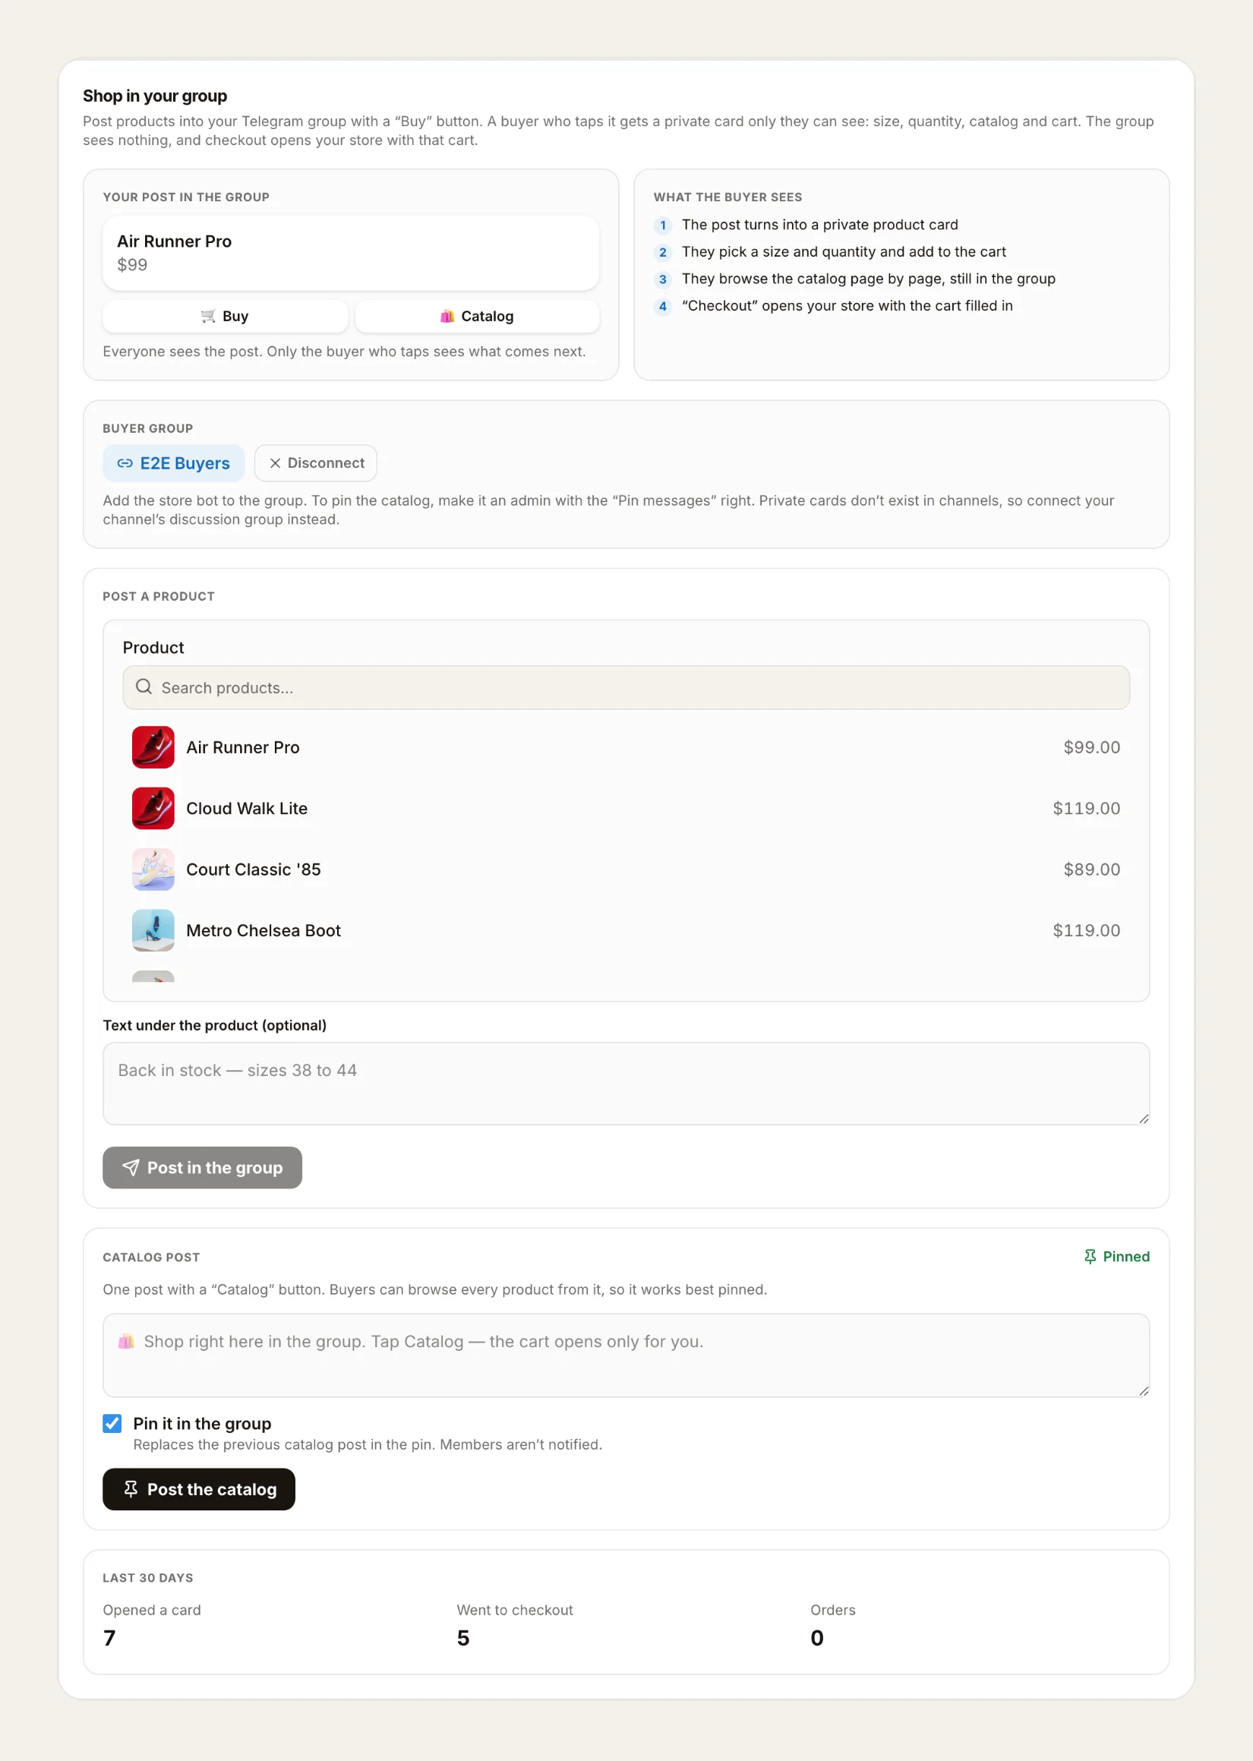
Task: Focus the Search products field
Action: click(626, 687)
